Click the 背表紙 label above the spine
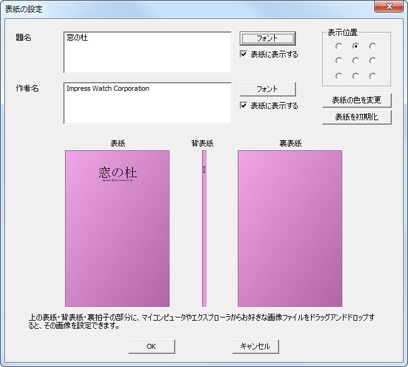 [x=203, y=143]
